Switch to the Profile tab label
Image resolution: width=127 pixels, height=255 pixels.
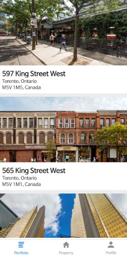[111, 253]
